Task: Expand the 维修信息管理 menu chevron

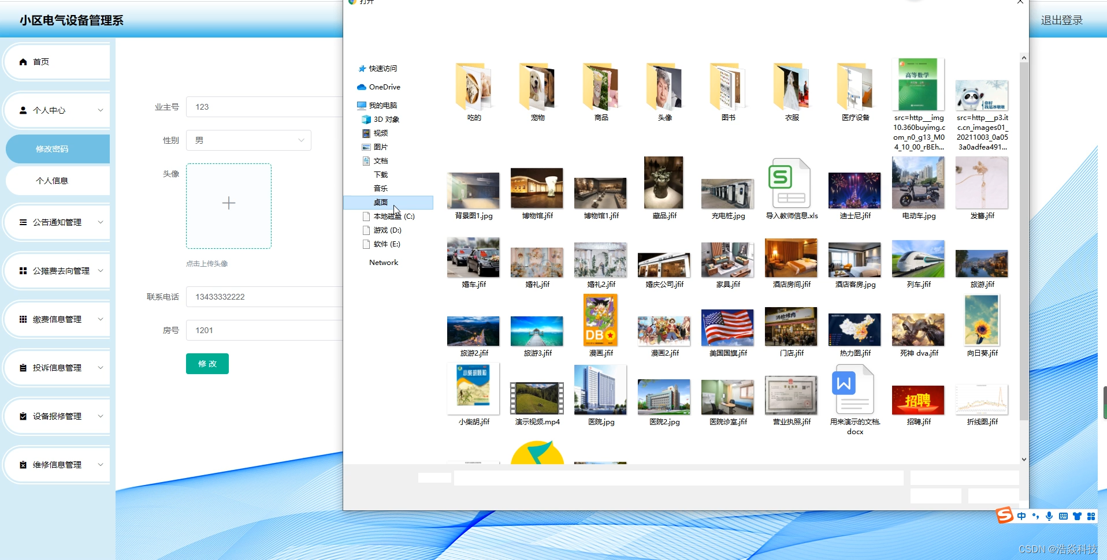Action: click(x=101, y=465)
